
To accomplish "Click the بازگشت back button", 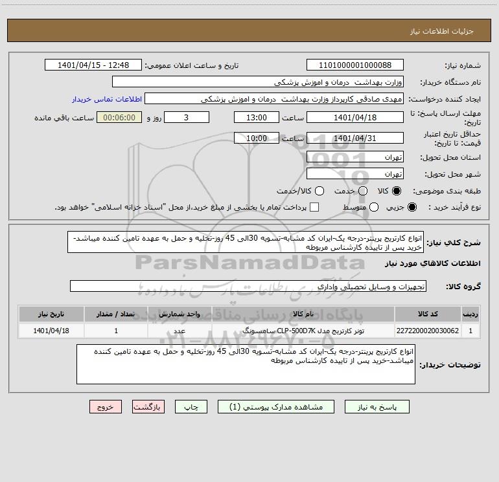I will (x=148, y=407).
